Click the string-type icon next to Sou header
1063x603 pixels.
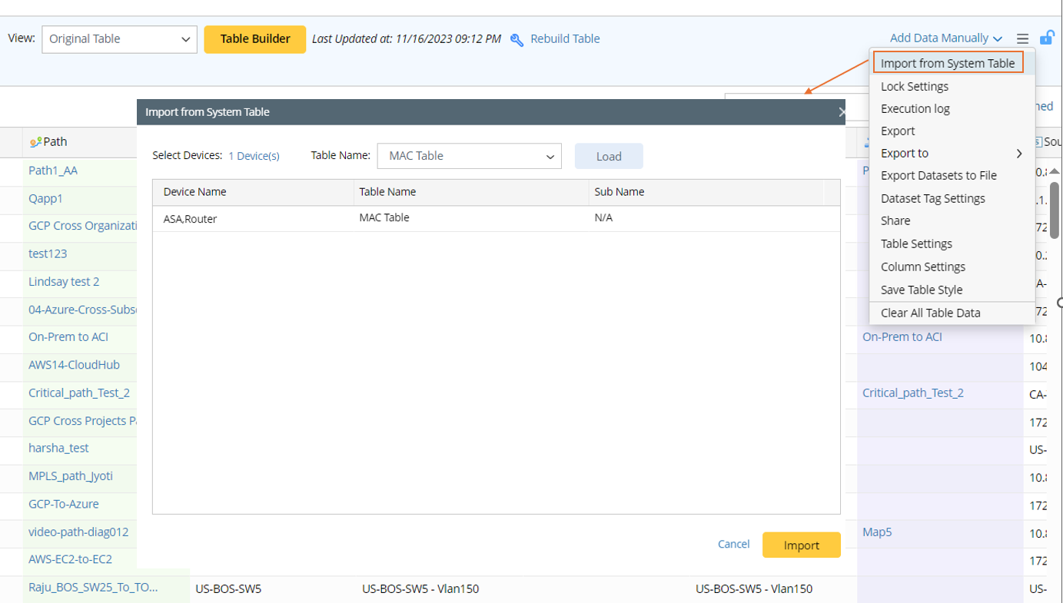point(1039,141)
